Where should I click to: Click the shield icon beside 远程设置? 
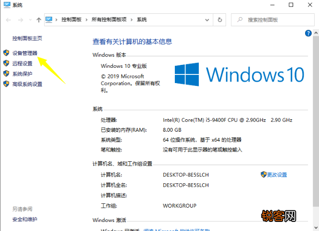click(x=6, y=63)
